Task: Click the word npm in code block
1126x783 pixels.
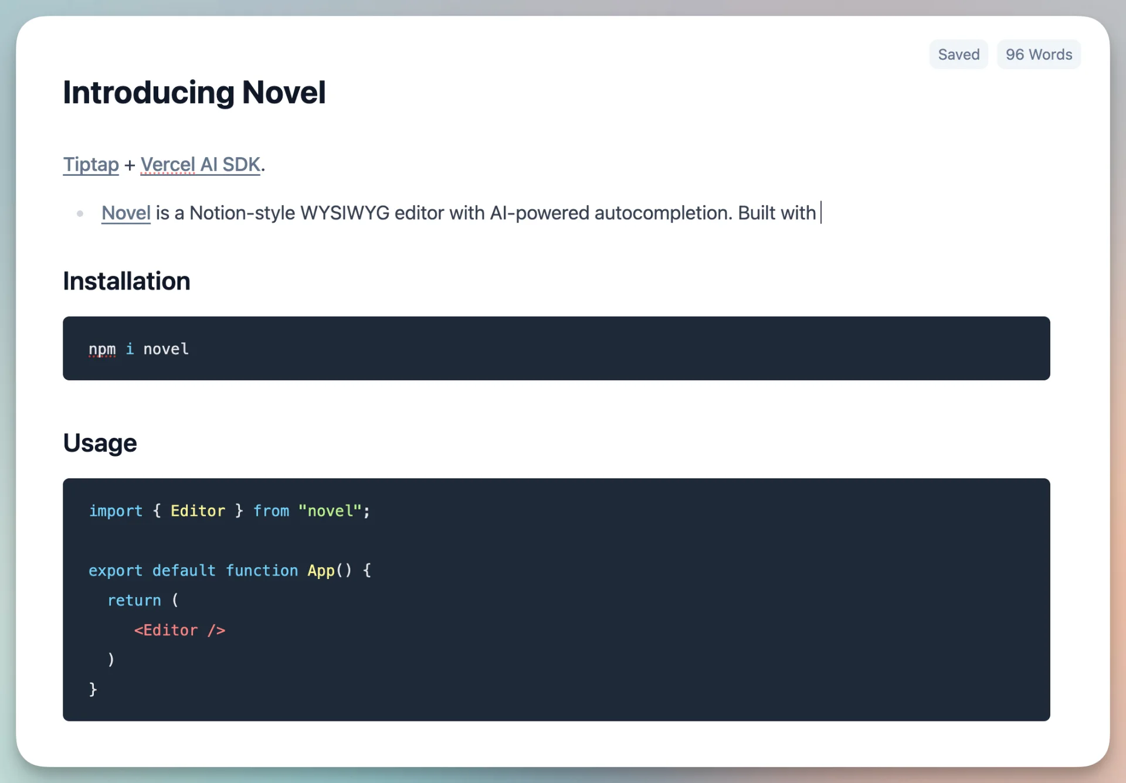Action: 102,349
